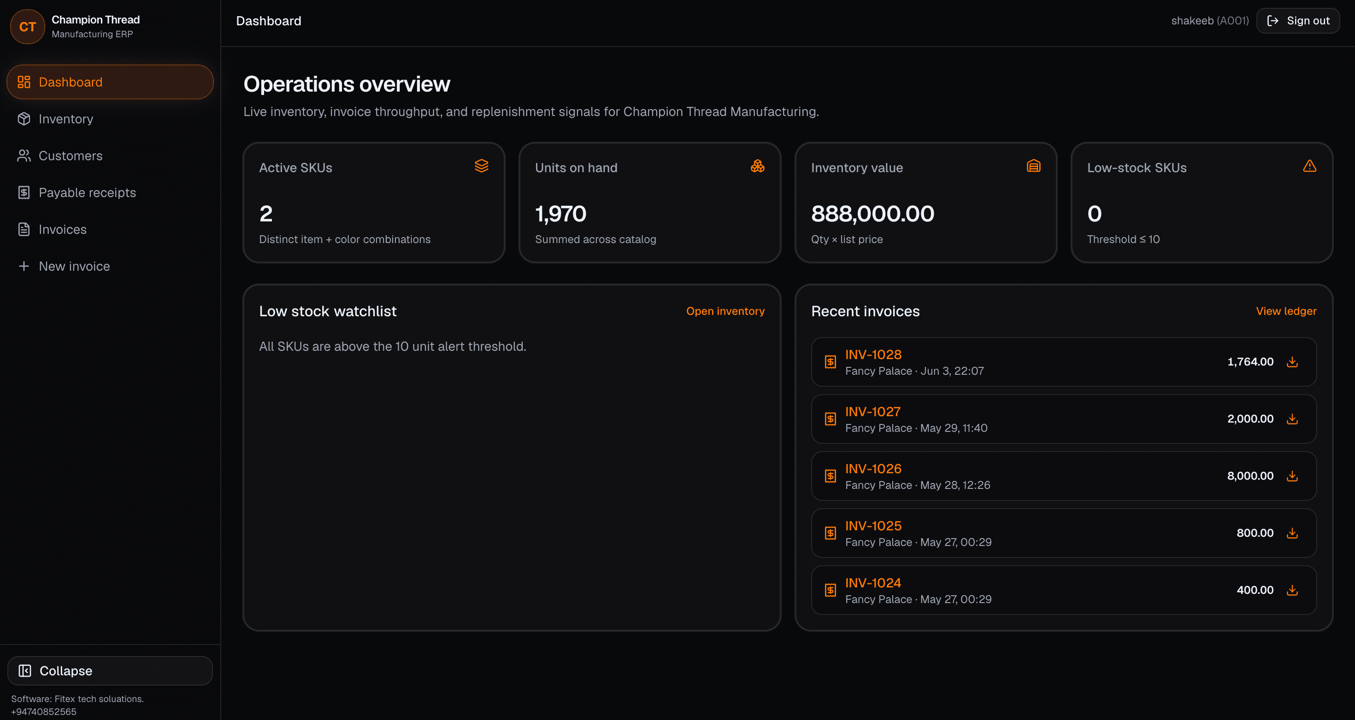Start a New invoice
This screenshot has width=1355, height=720.
coord(110,266)
